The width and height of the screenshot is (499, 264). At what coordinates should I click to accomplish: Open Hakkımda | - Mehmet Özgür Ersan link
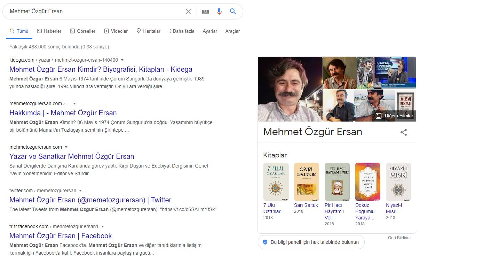(x=63, y=113)
